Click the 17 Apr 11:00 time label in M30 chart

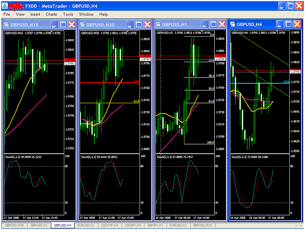tap(107, 218)
